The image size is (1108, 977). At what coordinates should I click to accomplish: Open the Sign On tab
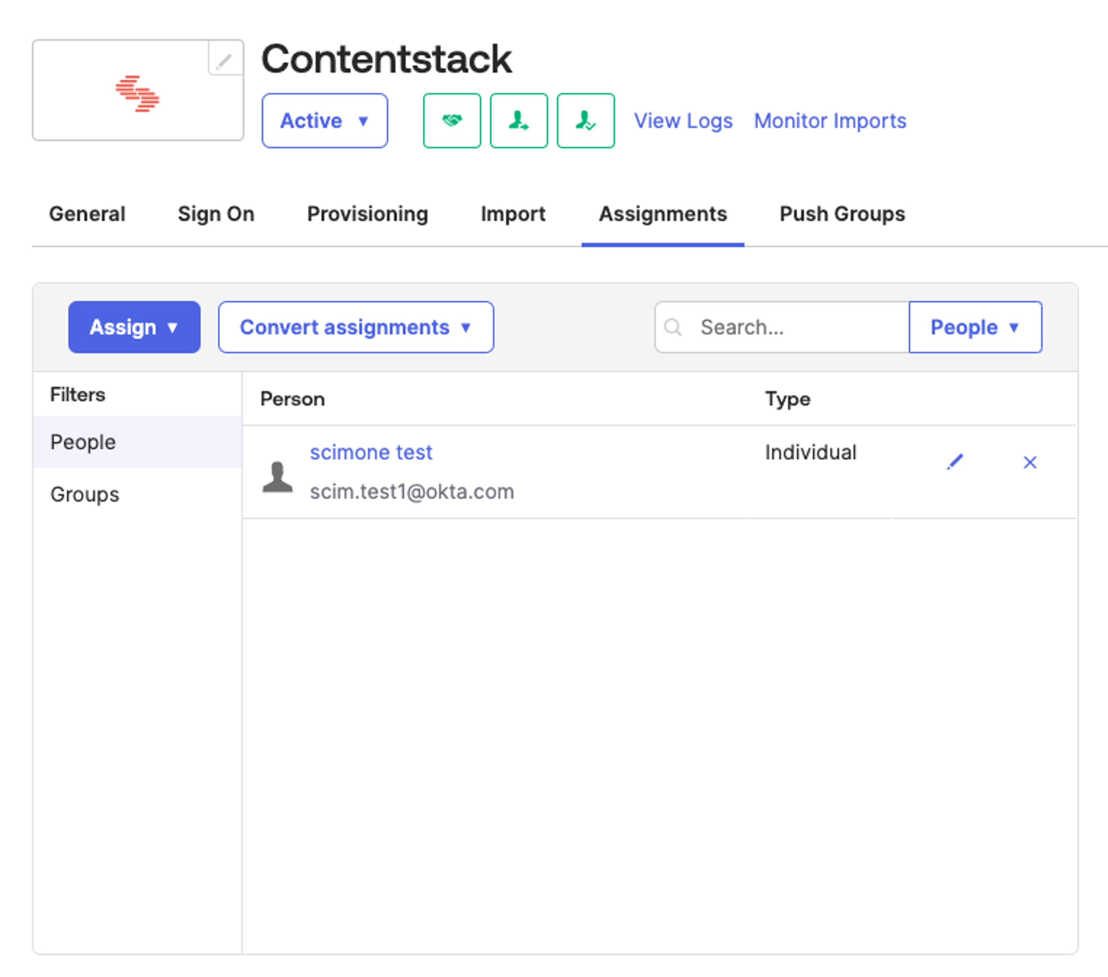pos(216,214)
